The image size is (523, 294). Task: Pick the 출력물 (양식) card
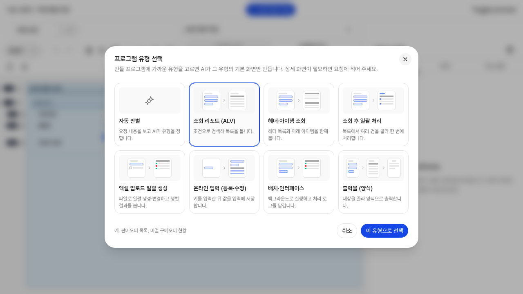coord(373,182)
